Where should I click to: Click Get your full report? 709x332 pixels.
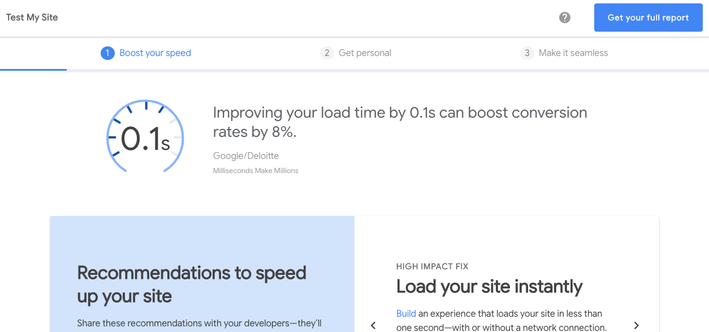pyautogui.click(x=648, y=18)
